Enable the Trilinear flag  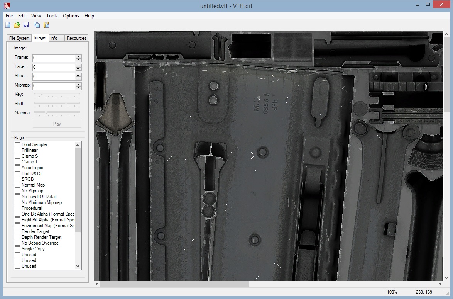(x=18, y=150)
